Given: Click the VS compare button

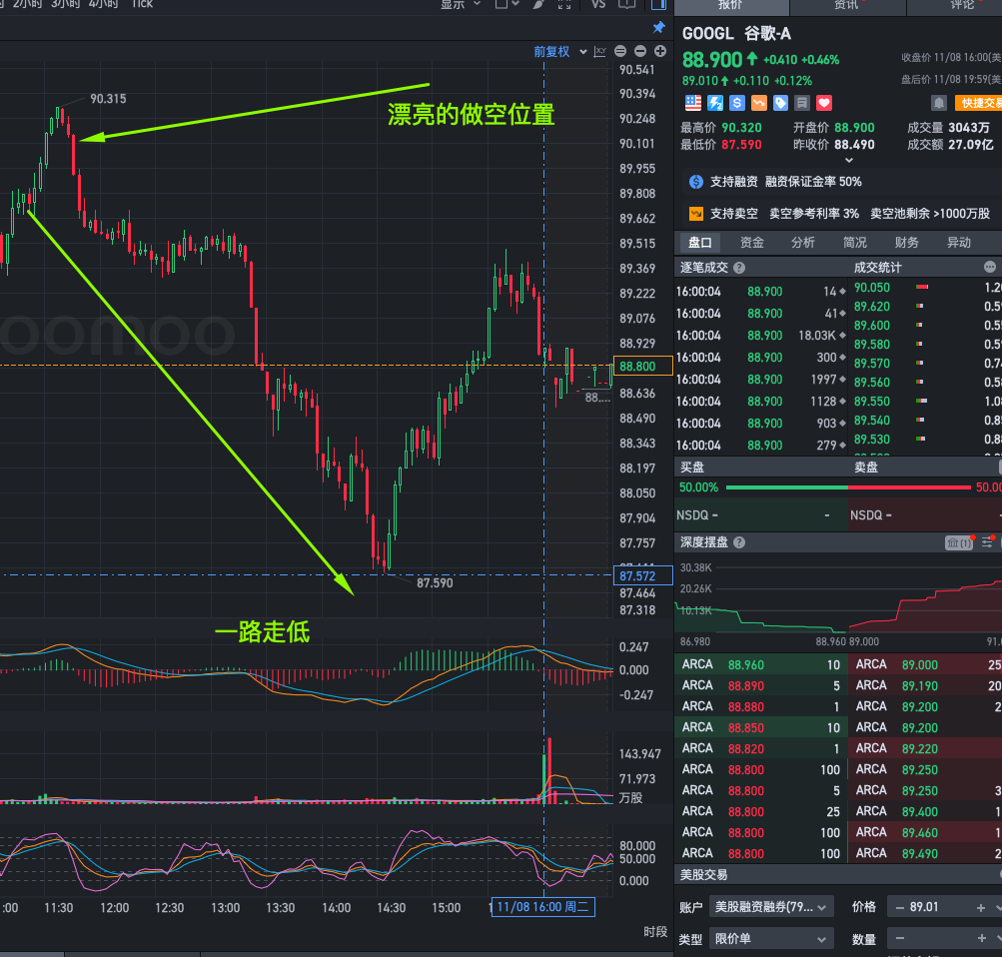Looking at the screenshot, I should (598, 4).
